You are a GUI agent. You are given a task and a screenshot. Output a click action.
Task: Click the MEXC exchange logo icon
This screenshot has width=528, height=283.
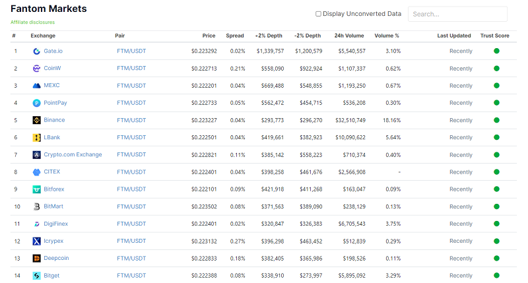(x=37, y=85)
